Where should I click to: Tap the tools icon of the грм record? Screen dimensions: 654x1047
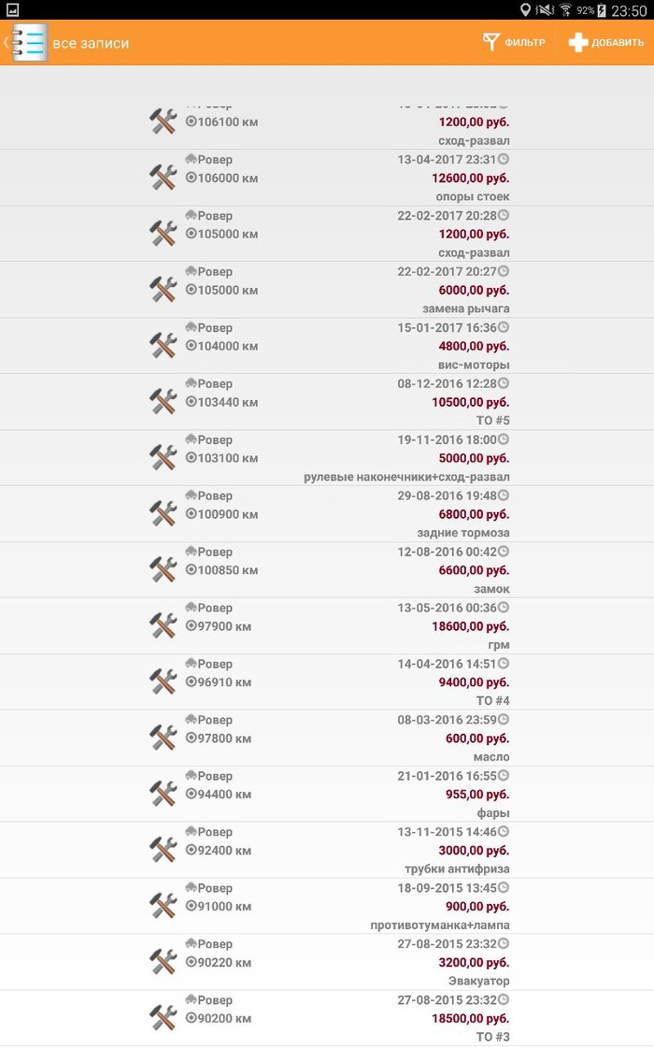(x=163, y=625)
